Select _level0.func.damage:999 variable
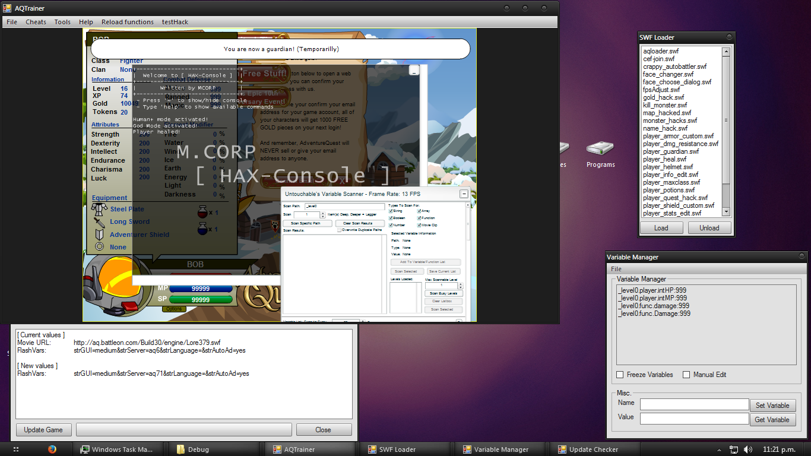This screenshot has height=456, width=811. (654, 306)
